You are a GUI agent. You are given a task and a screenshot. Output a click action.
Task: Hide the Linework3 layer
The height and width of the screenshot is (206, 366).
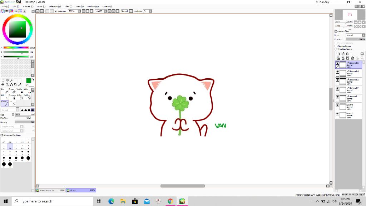(337, 80)
